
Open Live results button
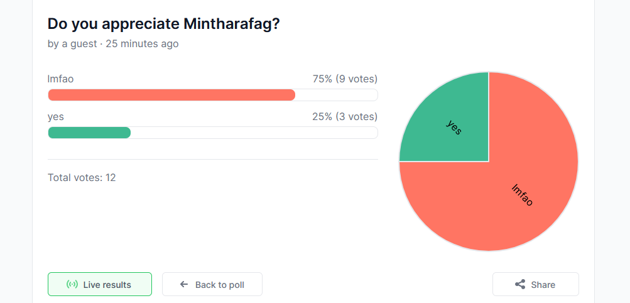pos(100,284)
